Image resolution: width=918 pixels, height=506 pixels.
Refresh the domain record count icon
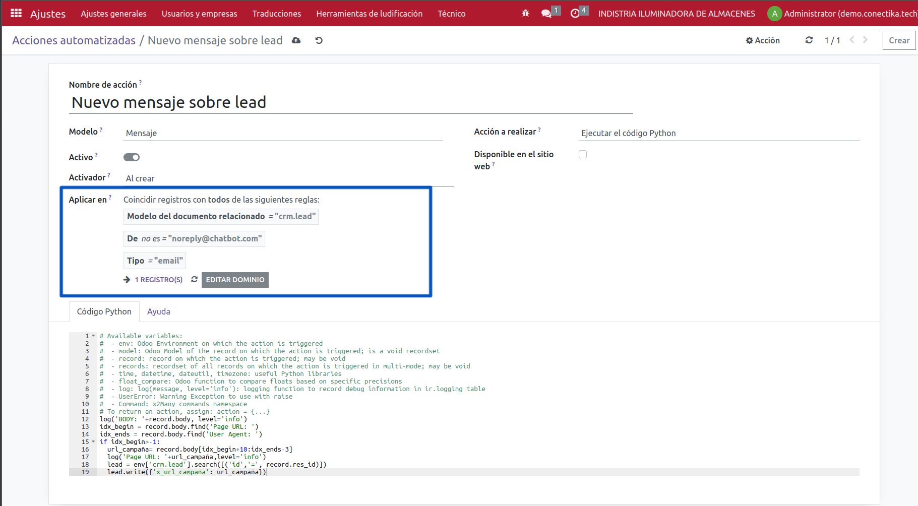[194, 280]
